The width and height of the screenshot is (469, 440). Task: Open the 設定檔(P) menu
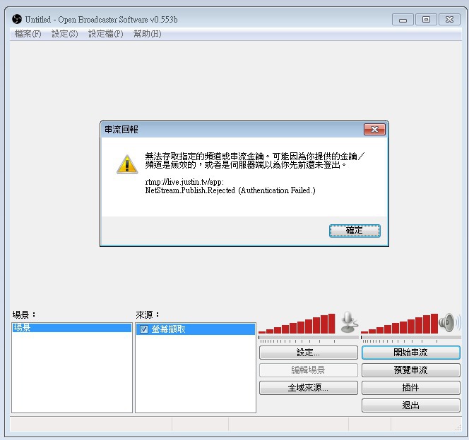tap(105, 34)
